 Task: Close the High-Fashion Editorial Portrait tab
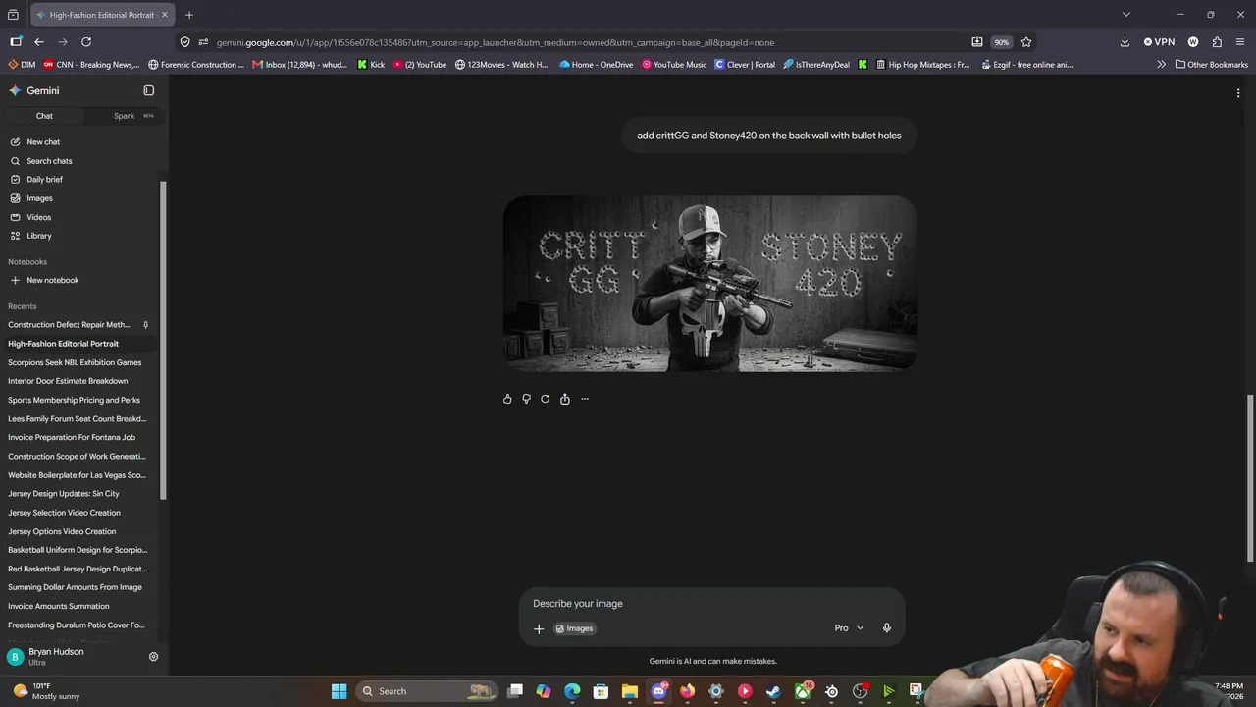165,15
